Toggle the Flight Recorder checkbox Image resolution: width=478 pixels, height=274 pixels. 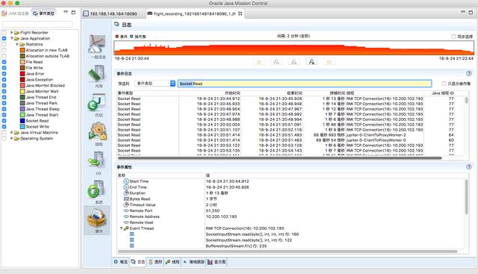4,32
